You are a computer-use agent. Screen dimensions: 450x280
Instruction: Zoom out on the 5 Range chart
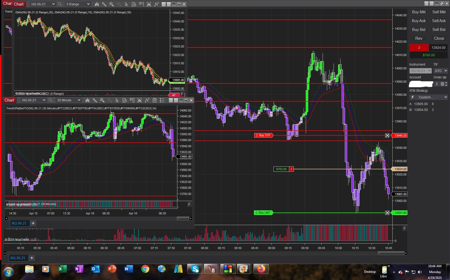coord(119,4)
